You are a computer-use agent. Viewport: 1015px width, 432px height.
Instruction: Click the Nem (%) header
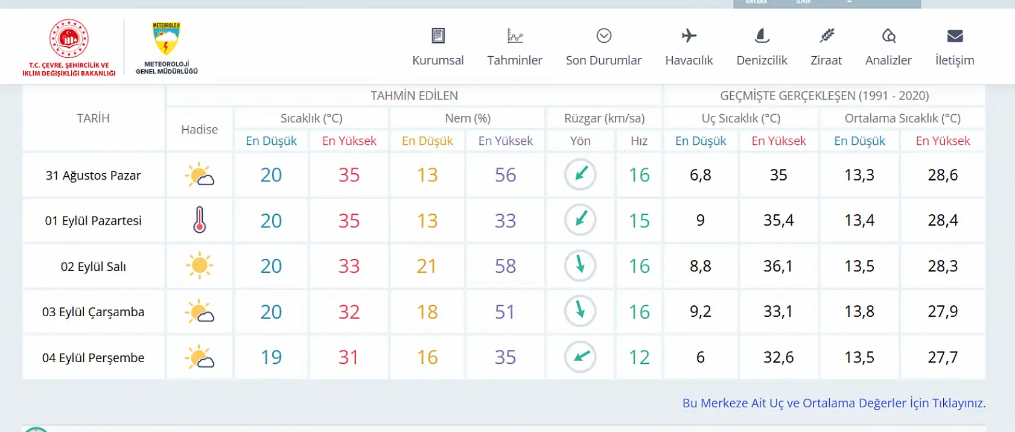[468, 118]
